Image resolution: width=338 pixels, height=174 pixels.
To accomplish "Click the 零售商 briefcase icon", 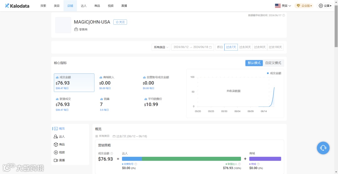I will pos(76,29).
